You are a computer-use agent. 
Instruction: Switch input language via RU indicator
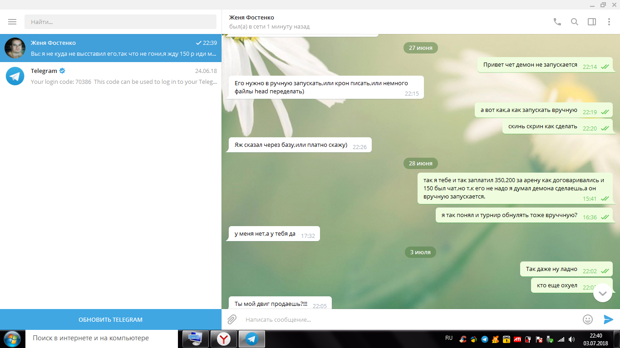point(449,338)
